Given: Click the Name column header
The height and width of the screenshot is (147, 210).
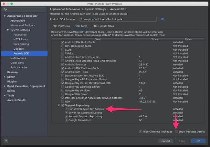Looking at the screenshot, I should coord(98,39).
